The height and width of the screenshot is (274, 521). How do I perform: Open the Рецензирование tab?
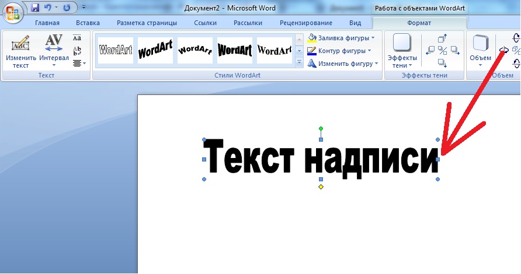click(306, 23)
